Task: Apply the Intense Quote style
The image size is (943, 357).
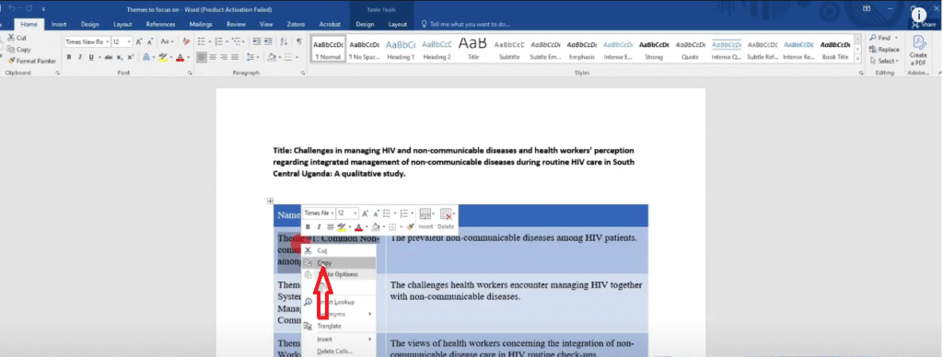Action: pos(727,50)
